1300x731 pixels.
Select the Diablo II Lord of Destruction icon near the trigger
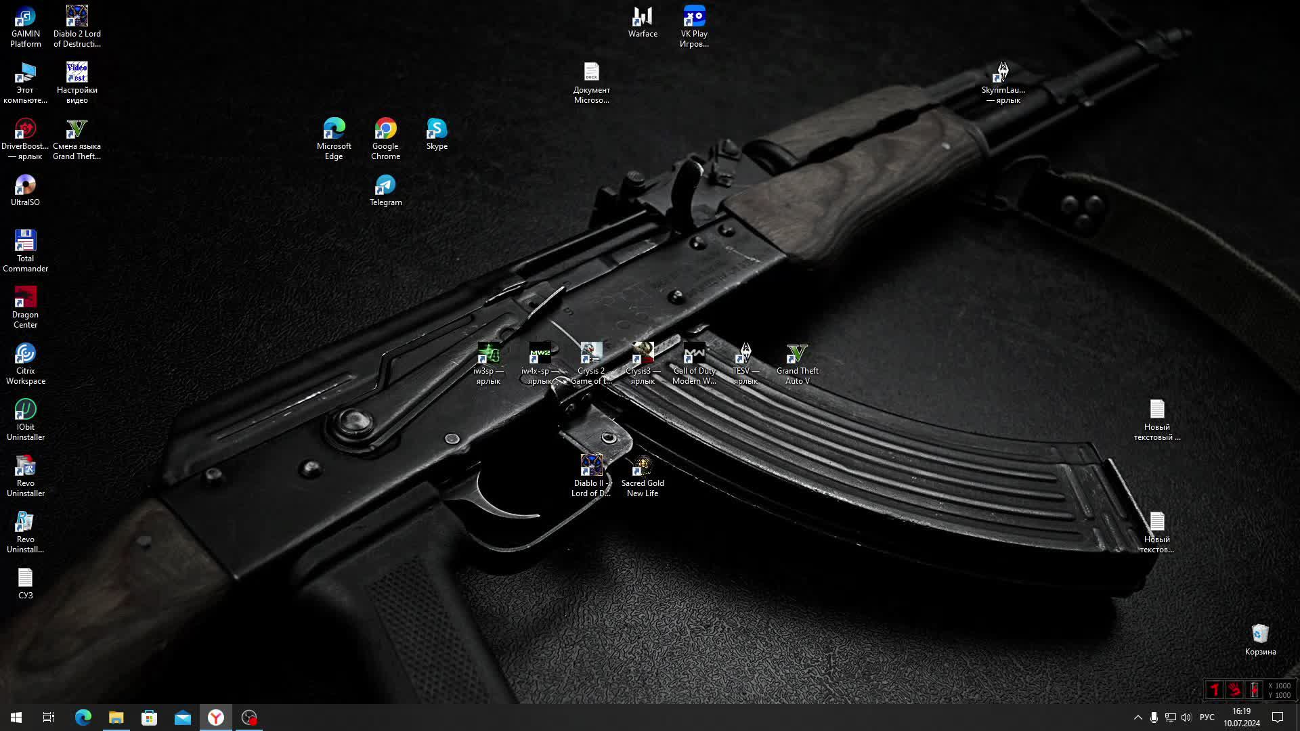(x=591, y=477)
